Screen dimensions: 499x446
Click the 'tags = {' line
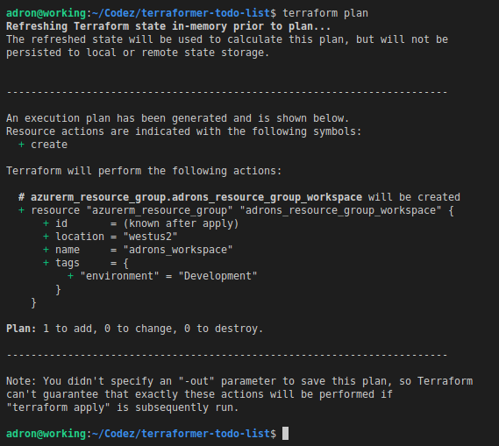tap(86, 263)
